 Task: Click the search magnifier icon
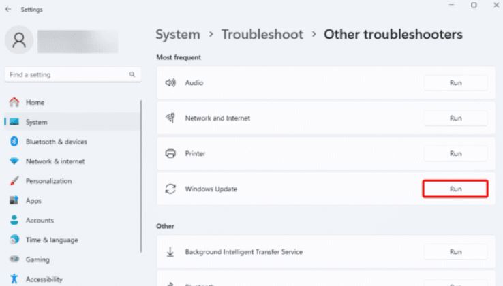coord(132,74)
